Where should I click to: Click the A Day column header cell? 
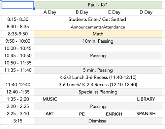point(50,12)
